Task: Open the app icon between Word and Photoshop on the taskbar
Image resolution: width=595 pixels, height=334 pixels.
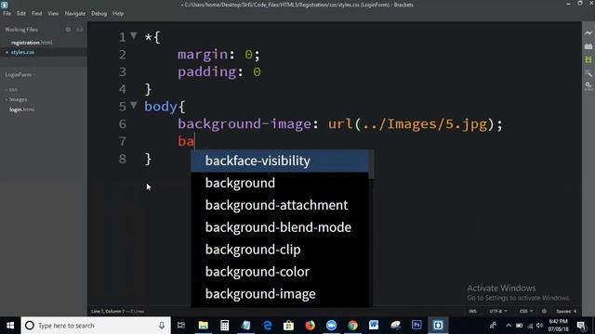Action: tap(395, 326)
